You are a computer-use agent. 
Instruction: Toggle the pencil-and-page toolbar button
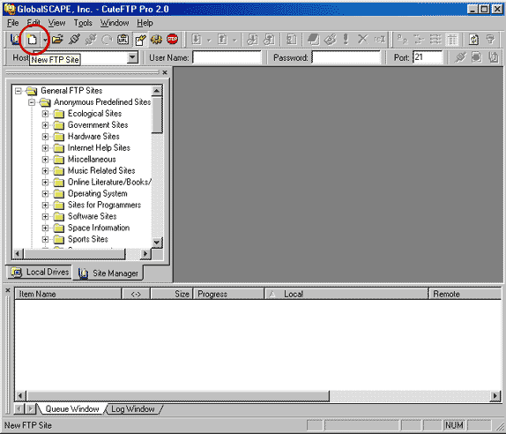140,40
